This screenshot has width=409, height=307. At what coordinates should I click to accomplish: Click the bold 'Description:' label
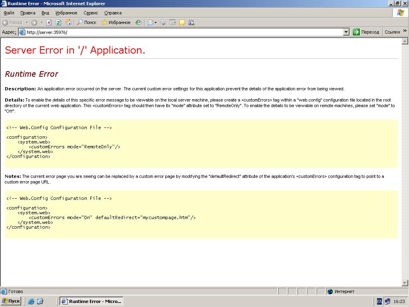point(20,89)
